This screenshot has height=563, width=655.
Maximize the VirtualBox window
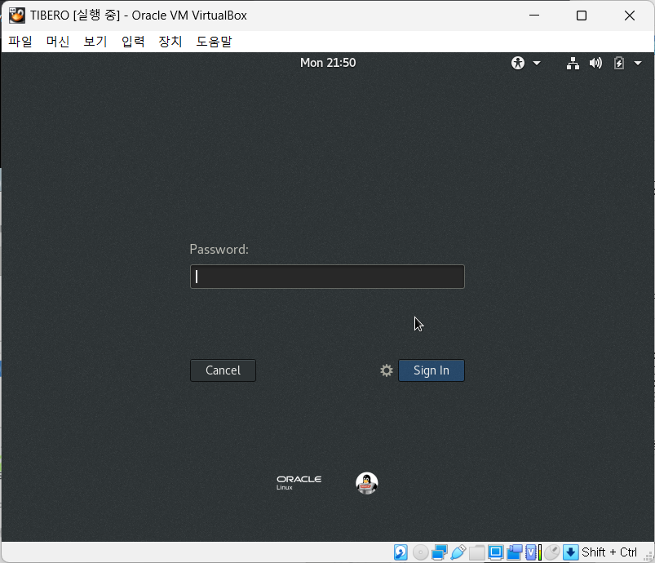(x=582, y=16)
